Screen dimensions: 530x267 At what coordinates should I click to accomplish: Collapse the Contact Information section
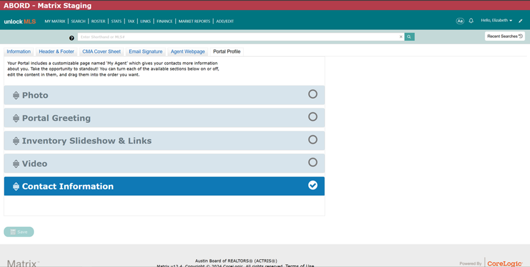pos(164,186)
